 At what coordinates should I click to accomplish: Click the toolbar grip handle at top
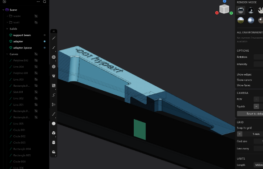click(x=53, y=31)
